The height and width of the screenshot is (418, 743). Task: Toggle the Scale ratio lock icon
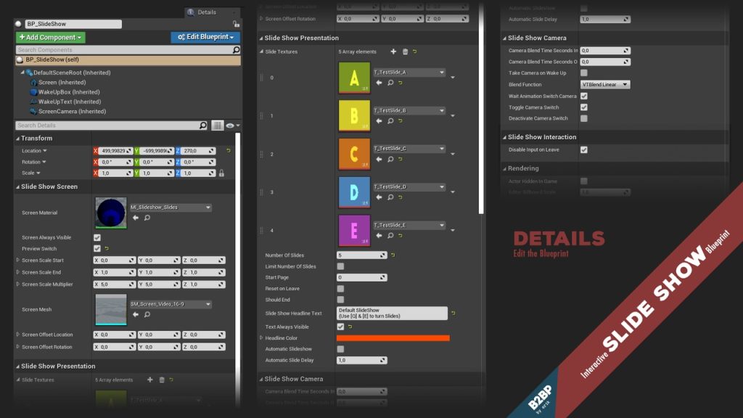pyautogui.click(x=221, y=173)
